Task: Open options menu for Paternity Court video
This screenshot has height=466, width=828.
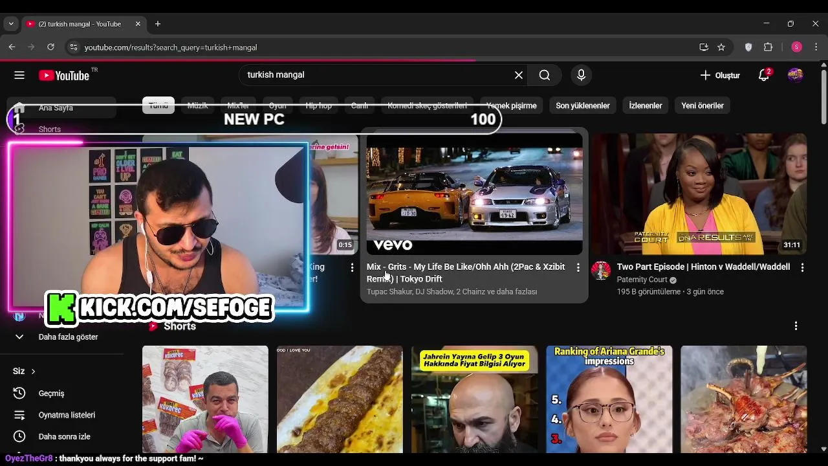Action: click(802, 267)
